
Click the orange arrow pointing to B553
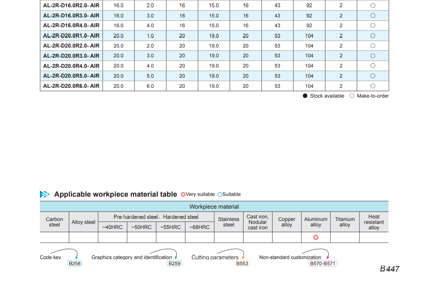tap(243, 257)
